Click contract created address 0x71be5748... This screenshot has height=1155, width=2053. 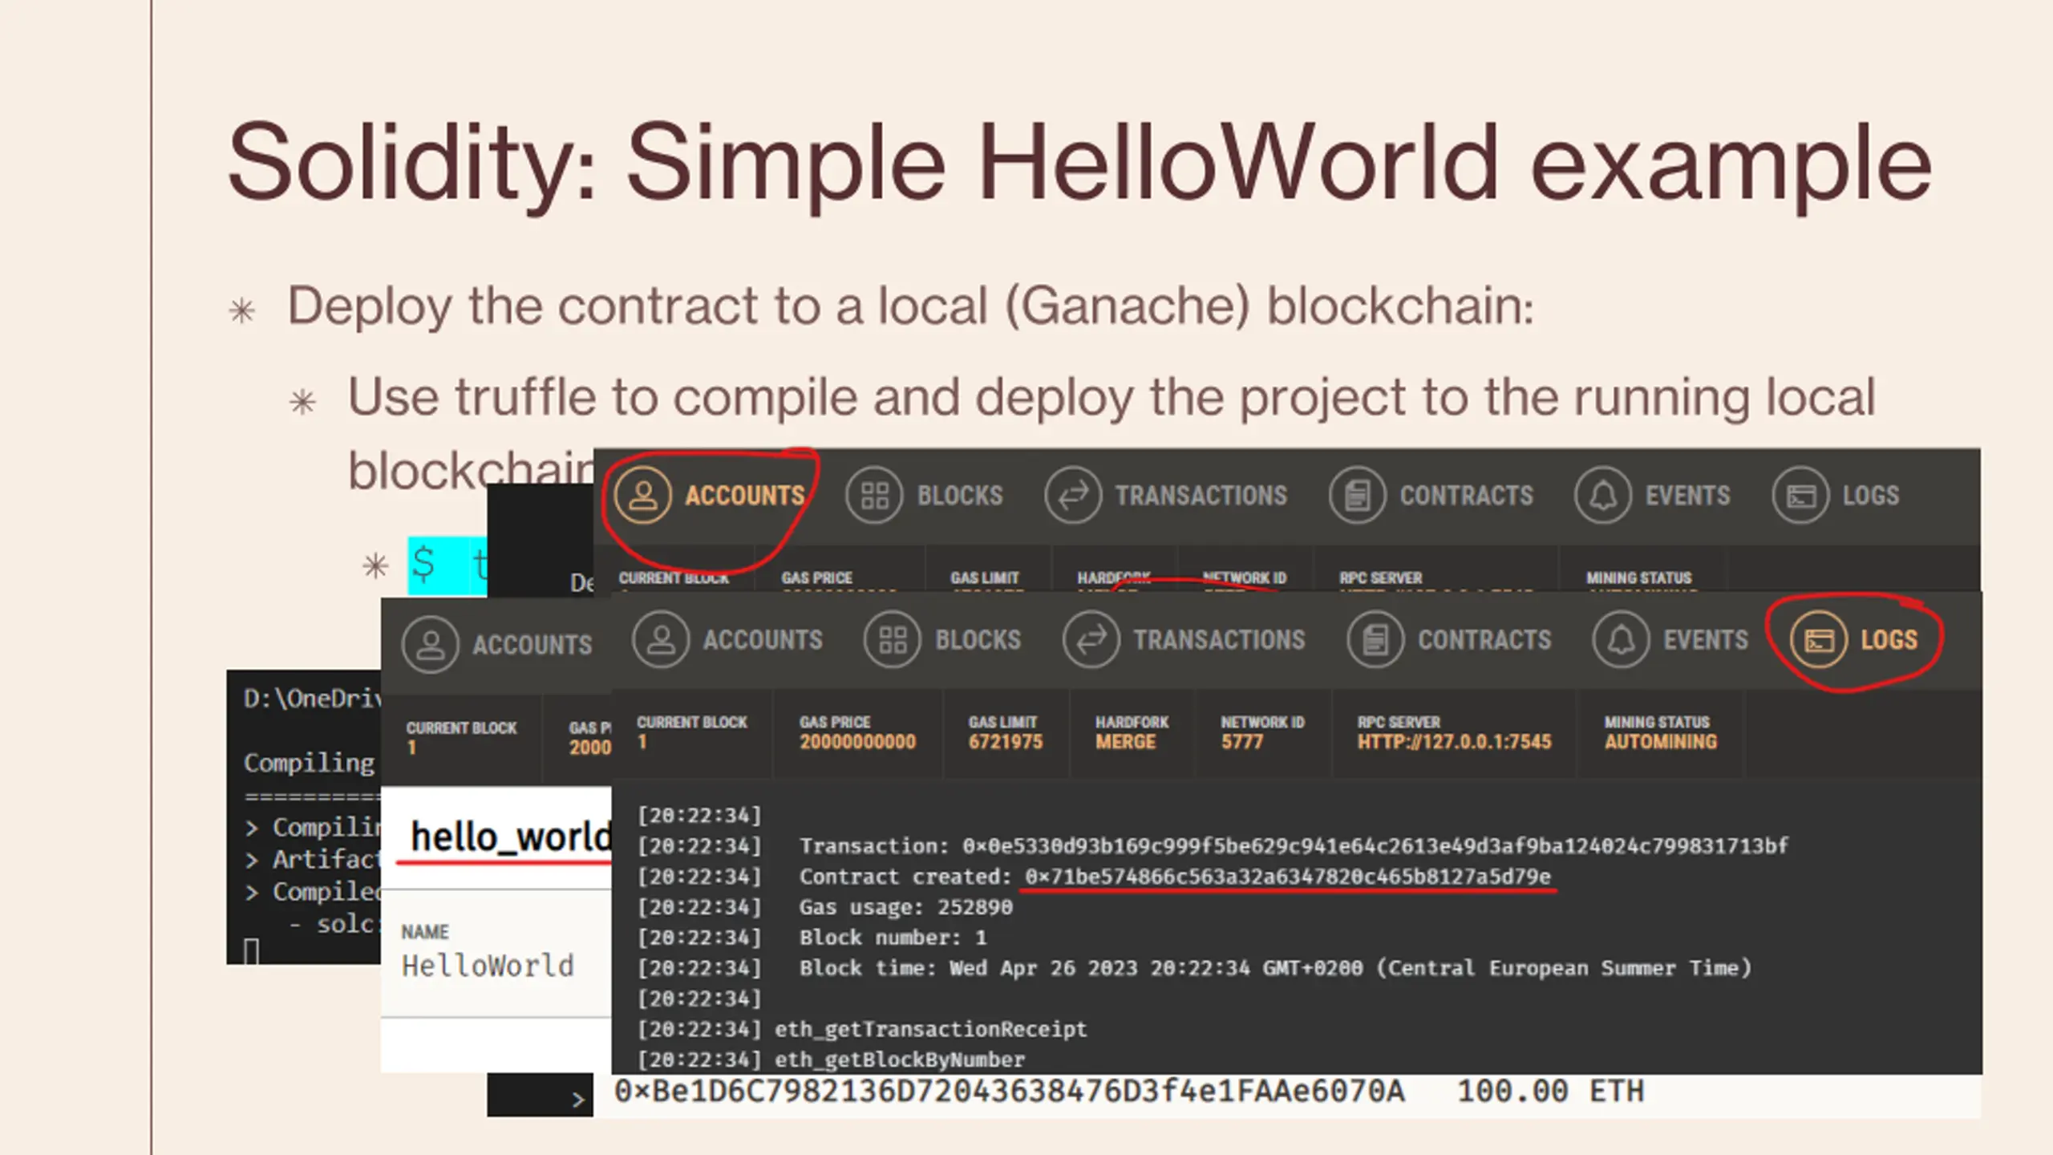[x=1288, y=877]
